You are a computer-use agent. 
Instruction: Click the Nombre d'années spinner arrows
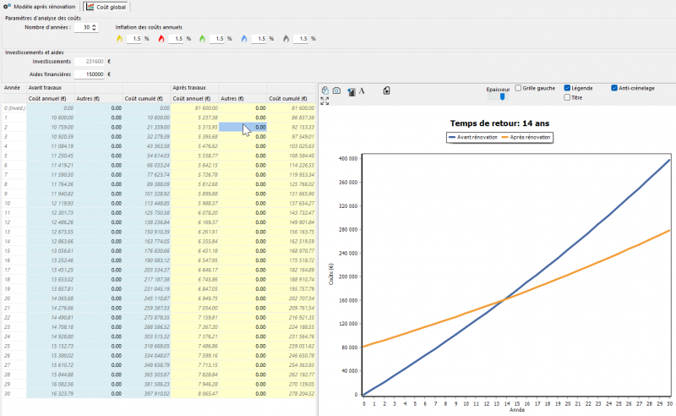click(95, 27)
